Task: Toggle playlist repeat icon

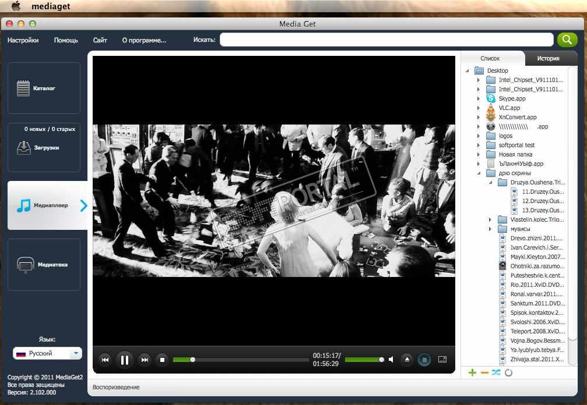Action: (508, 372)
